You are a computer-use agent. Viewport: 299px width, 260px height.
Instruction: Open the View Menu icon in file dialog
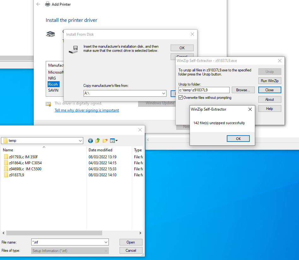(x=114, y=141)
